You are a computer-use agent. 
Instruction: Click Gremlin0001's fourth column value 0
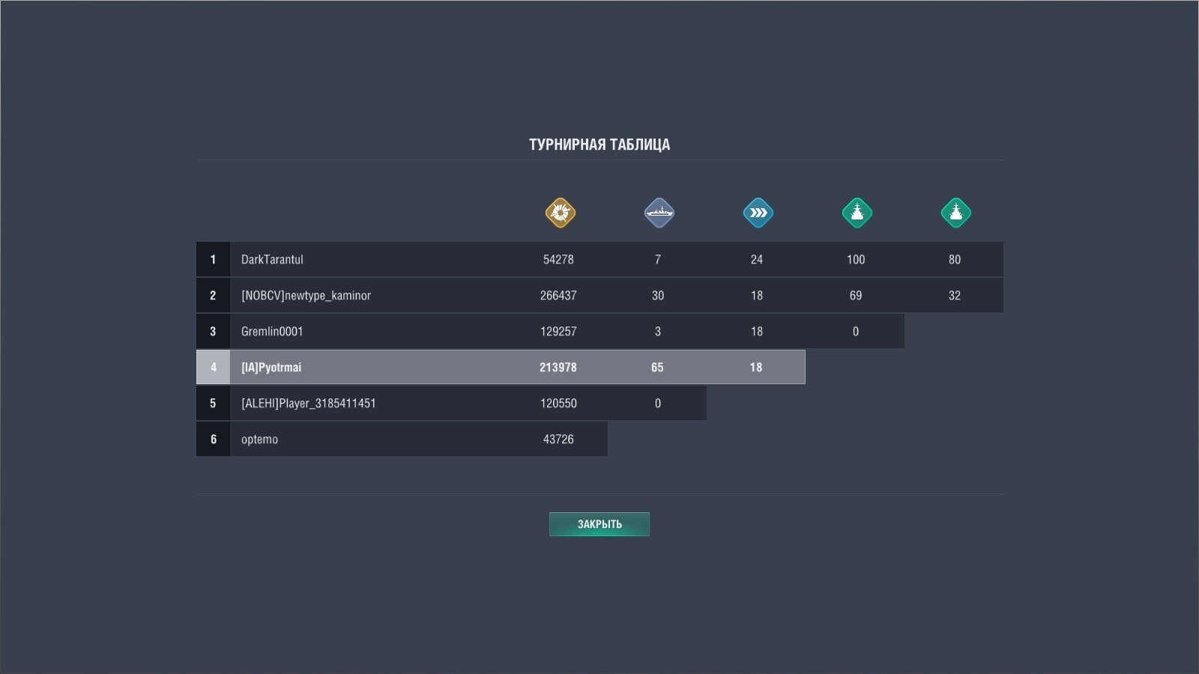click(856, 332)
